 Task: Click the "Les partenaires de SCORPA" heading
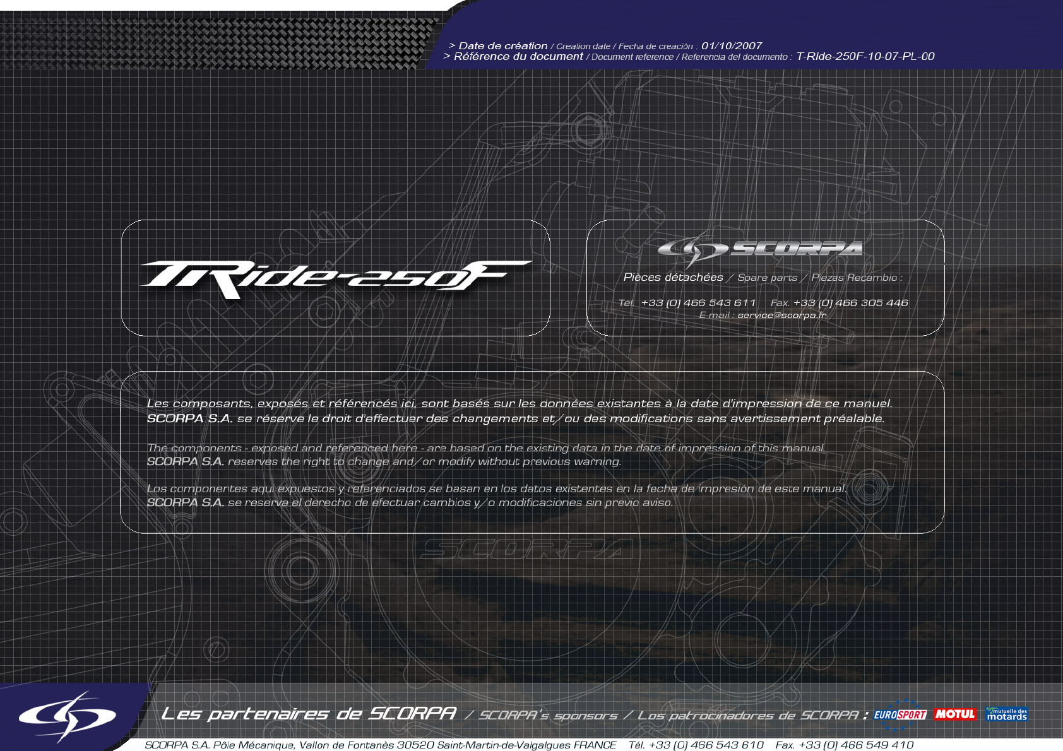[309, 714]
